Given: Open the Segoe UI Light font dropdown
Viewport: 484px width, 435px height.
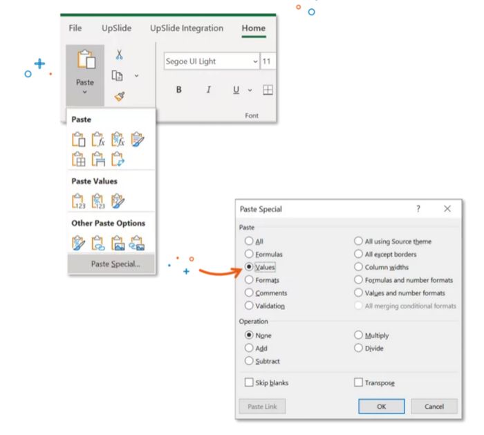Looking at the screenshot, I should (x=255, y=61).
